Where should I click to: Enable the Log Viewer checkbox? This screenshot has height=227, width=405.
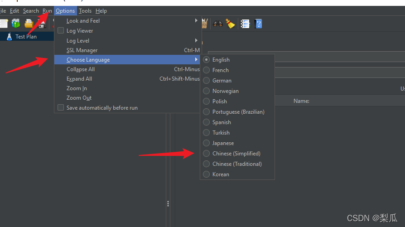coord(61,30)
